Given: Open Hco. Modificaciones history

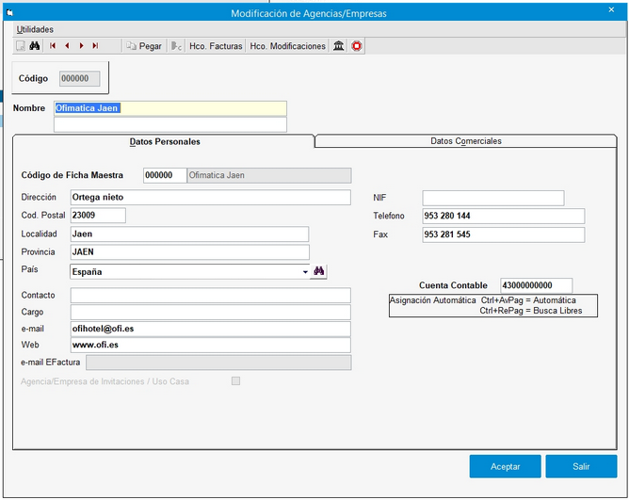Looking at the screenshot, I should pyautogui.click(x=287, y=46).
